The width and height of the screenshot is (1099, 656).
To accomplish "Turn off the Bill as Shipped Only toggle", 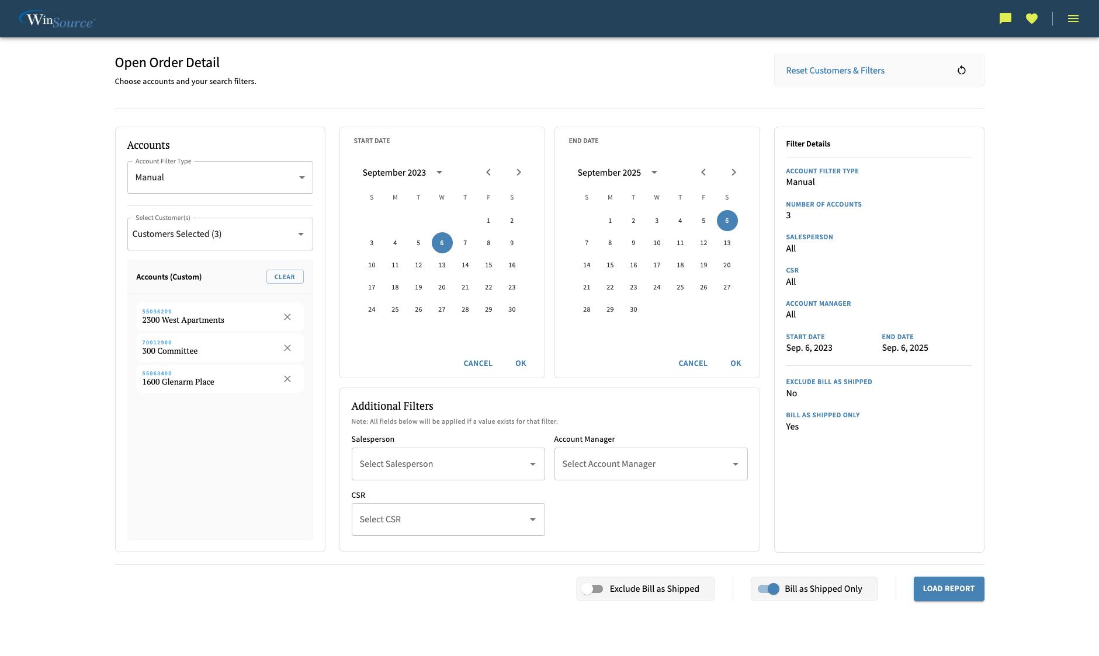I will tap(768, 589).
